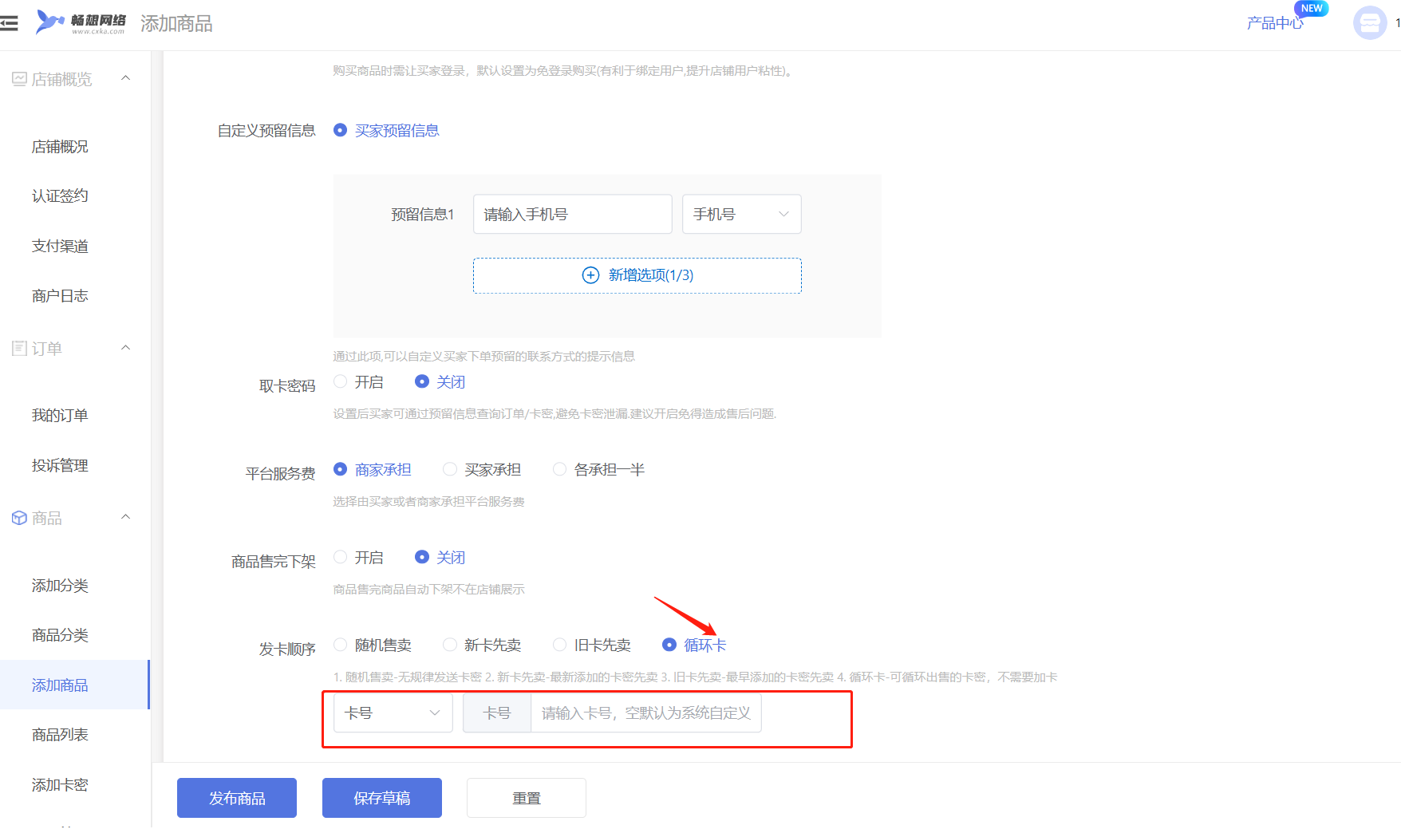Click plus icon in 新增选项 button
The image size is (1401, 829).
pos(590,275)
